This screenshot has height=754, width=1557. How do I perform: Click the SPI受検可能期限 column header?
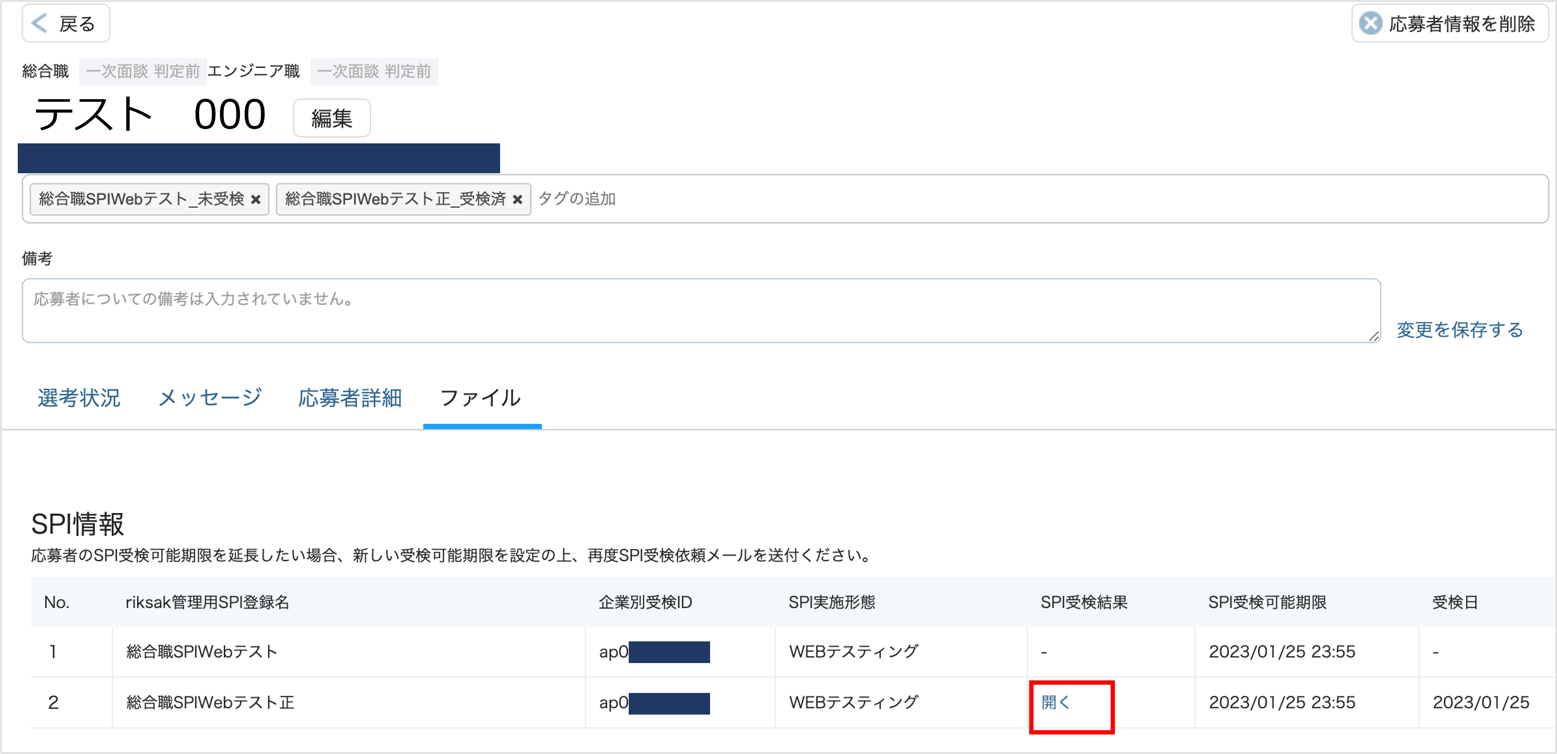(x=1267, y=602)
